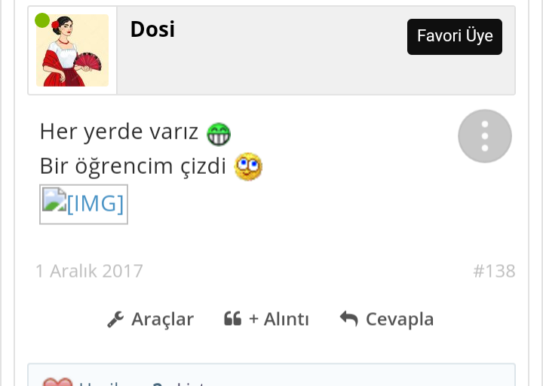Click the wrench icon beside Araçlar
Viewport: 543px width, 386px height.
tap(115, 319)
